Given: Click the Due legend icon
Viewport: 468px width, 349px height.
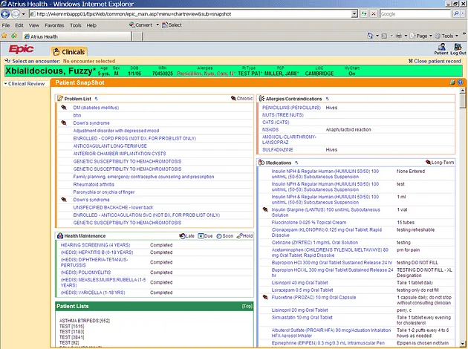Looking at the screenshot, I should pyautogui.click(x=201, y=236).
